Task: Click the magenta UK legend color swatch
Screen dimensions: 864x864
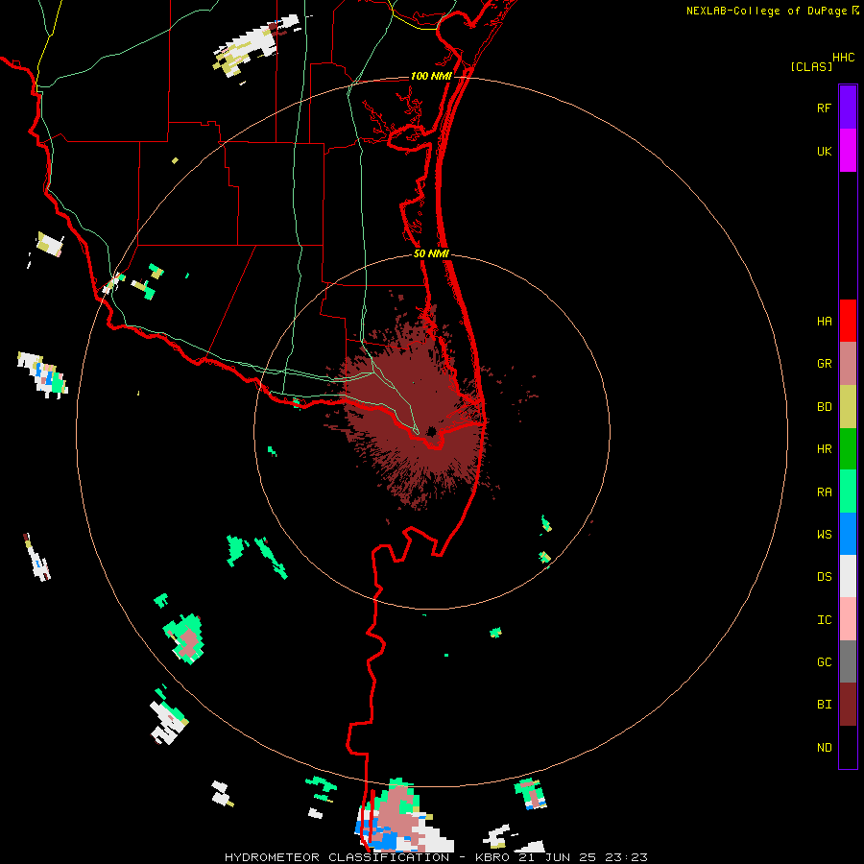Action: (x=848, y=151)
